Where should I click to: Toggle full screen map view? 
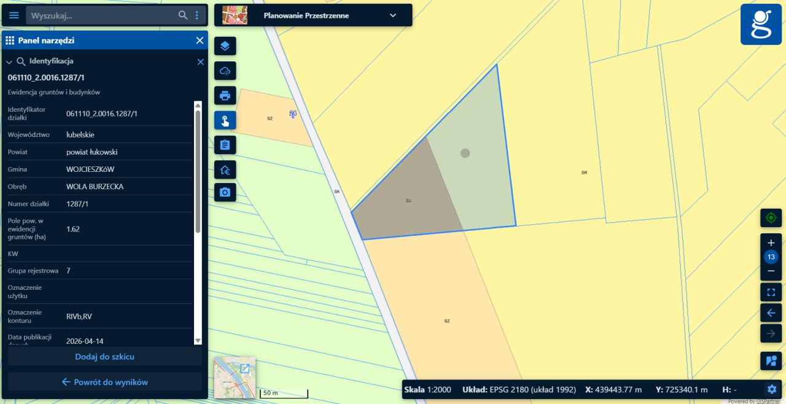click(x=771, y=292)
